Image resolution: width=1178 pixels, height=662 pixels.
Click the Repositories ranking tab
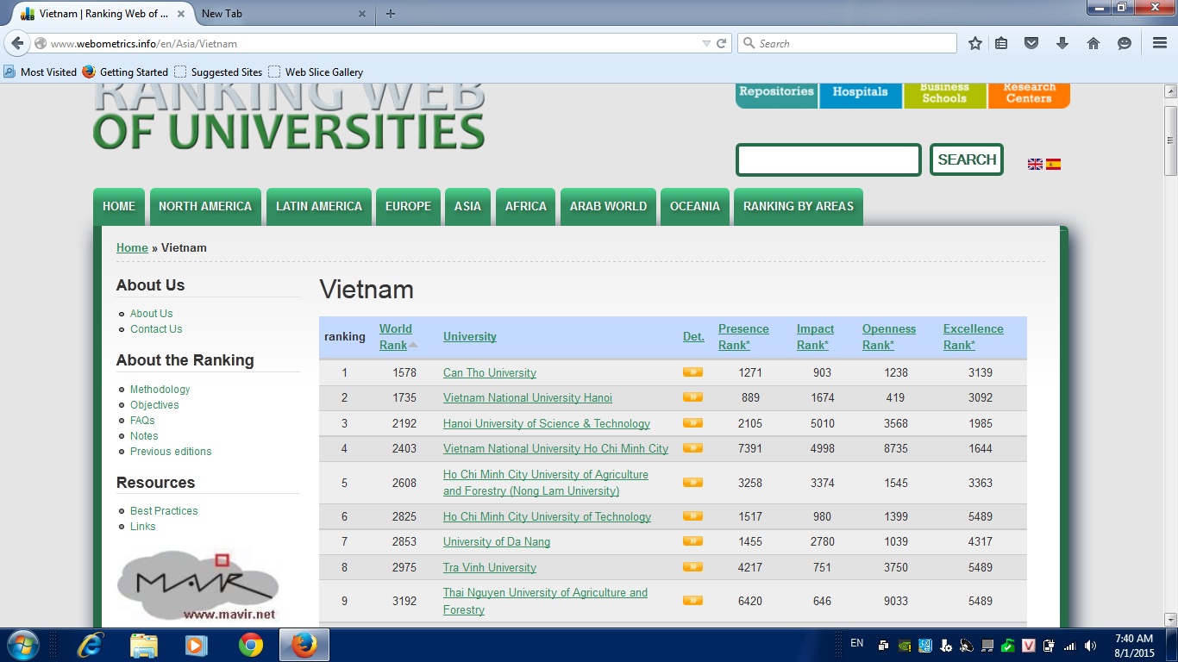776,95
